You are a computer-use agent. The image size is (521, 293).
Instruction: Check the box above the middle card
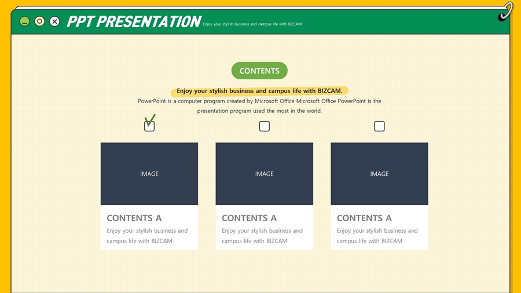(x=264, y=126)
